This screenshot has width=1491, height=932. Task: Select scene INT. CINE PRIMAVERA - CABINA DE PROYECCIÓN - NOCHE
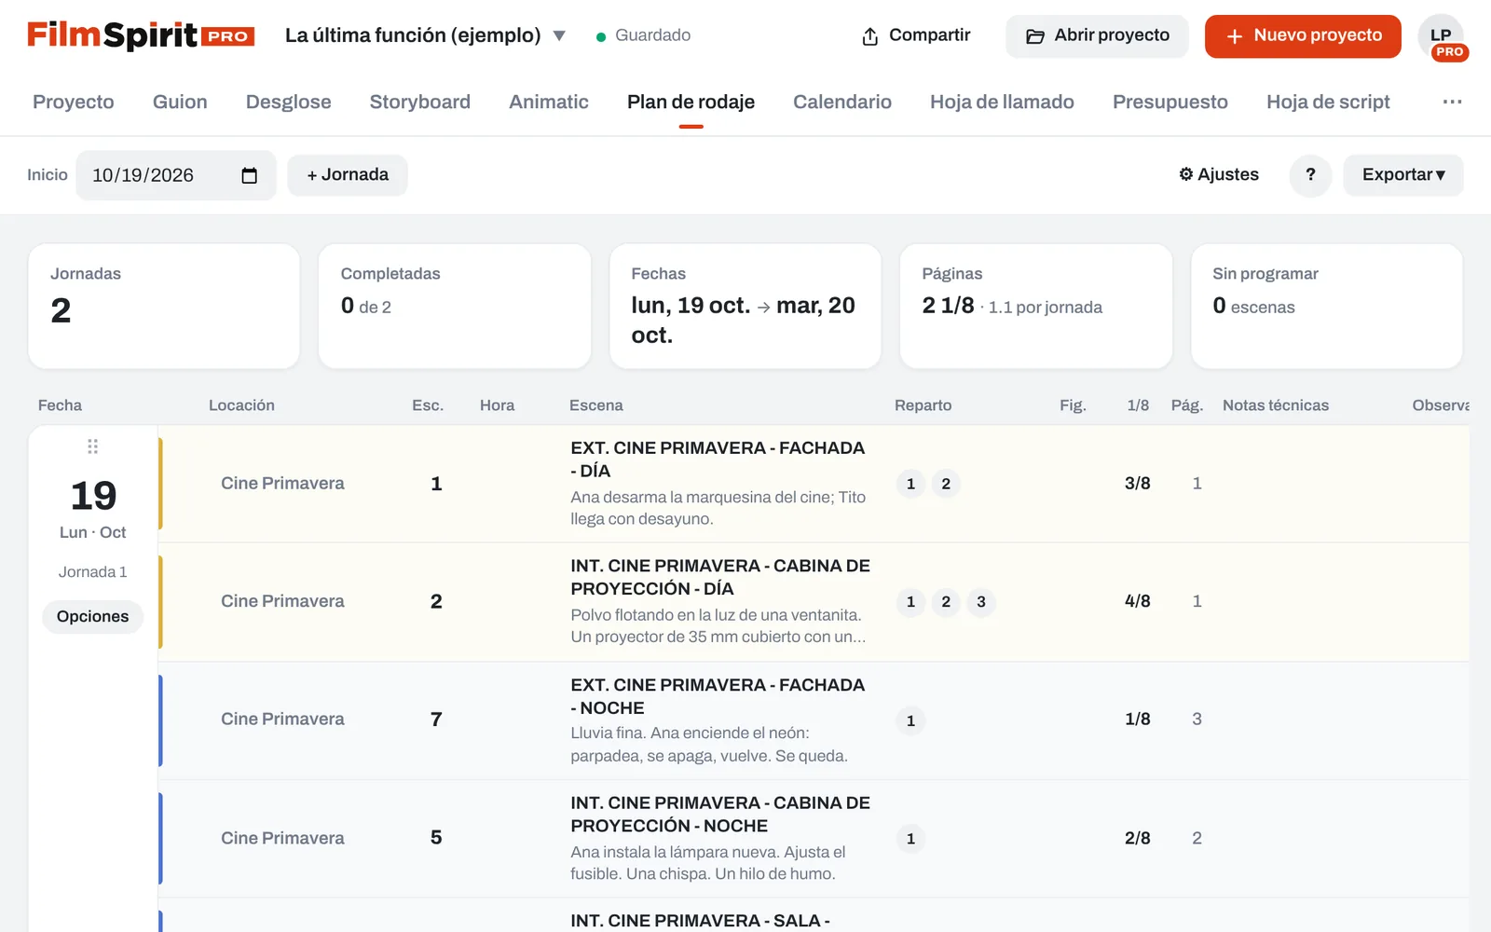coord(720,815)
